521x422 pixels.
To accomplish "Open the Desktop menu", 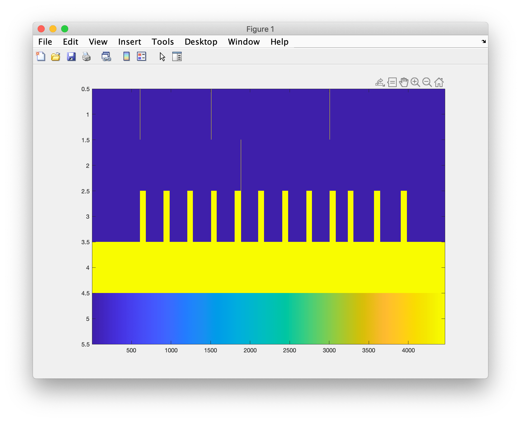I will [201, 42].
